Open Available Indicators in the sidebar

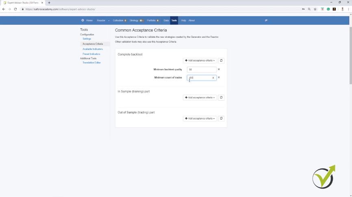click(x=93, y=49)
